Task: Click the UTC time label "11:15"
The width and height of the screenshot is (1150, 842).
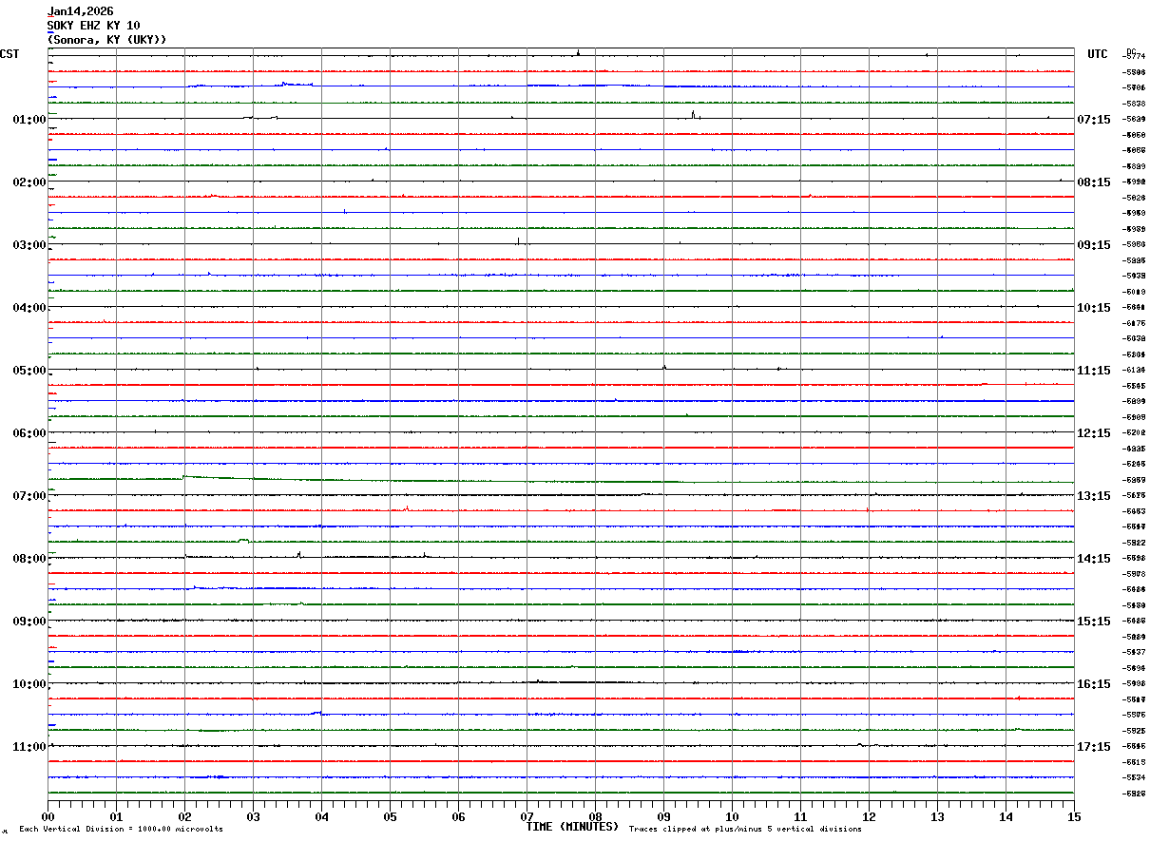Action: click(x=1094, y=371)
